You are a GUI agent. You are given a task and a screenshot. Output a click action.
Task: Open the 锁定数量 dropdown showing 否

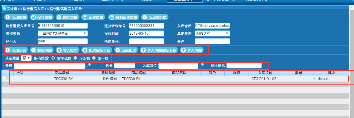click(x=26, y=58)
